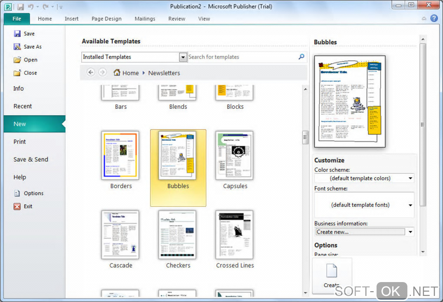The width and height of the screenshot is (443, 302).
Task: Navigate back with the left arrow button
Action: [91, 72]
